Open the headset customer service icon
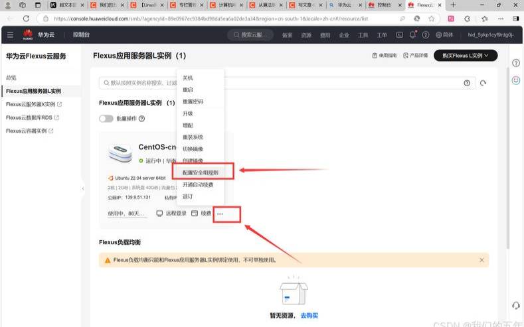Screen dimensions: 524x327 click(516, 305)
